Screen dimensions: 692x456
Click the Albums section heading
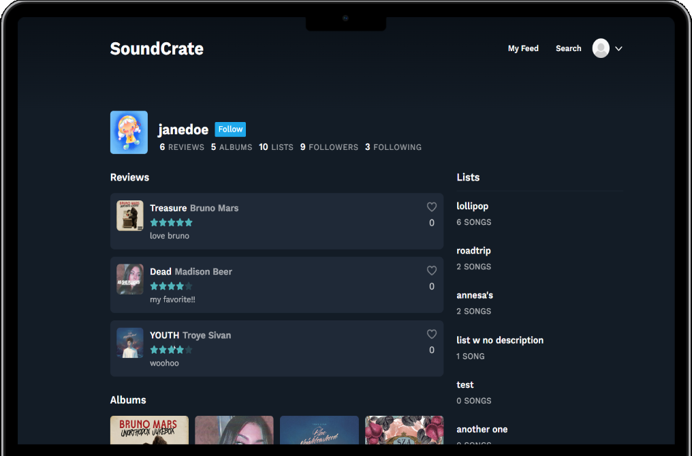128,400
